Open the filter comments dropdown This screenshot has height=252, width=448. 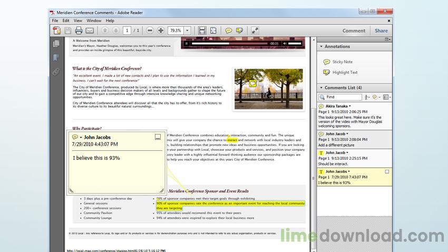tap(376, 97)
